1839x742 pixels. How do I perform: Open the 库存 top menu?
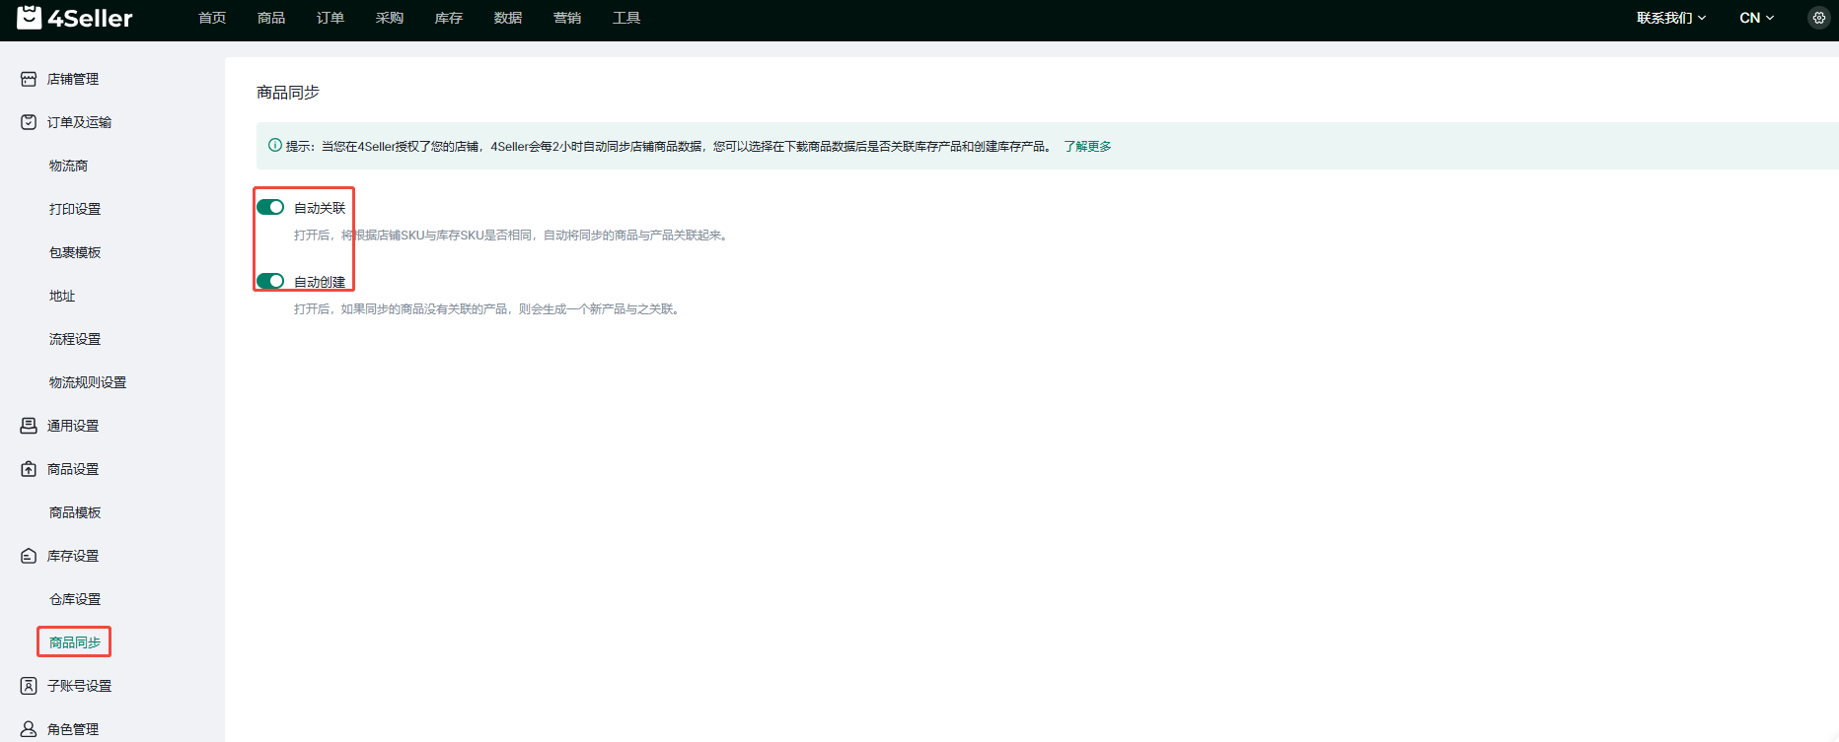tap(449, 18)
